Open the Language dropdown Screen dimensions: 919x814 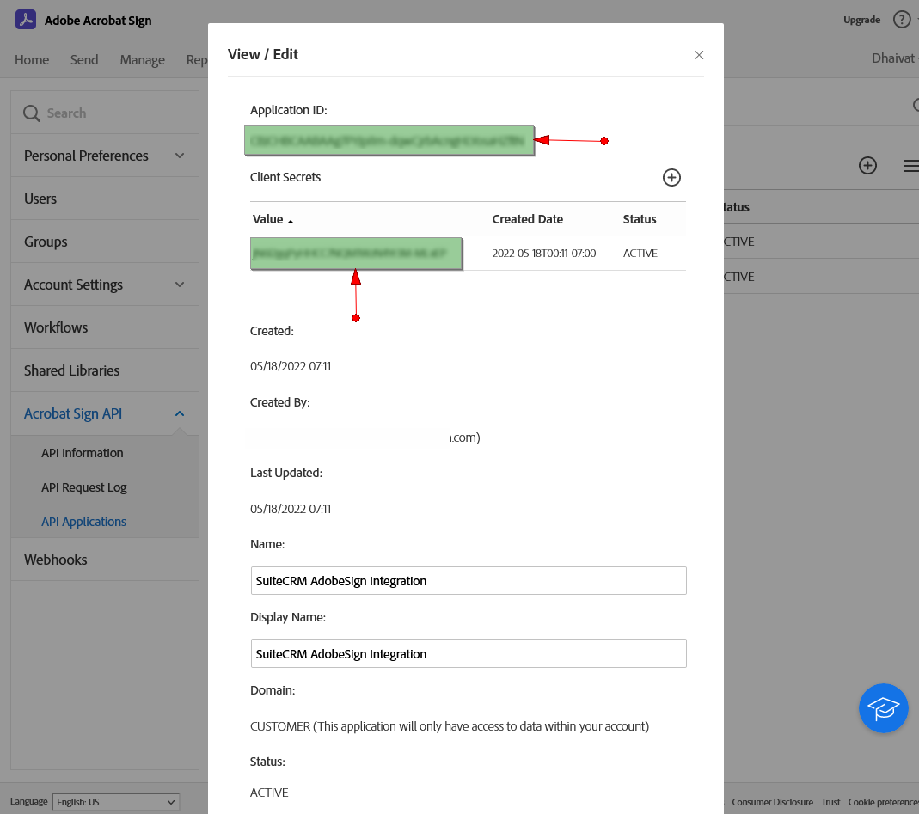pyautogui.click(x=116, y=802)
